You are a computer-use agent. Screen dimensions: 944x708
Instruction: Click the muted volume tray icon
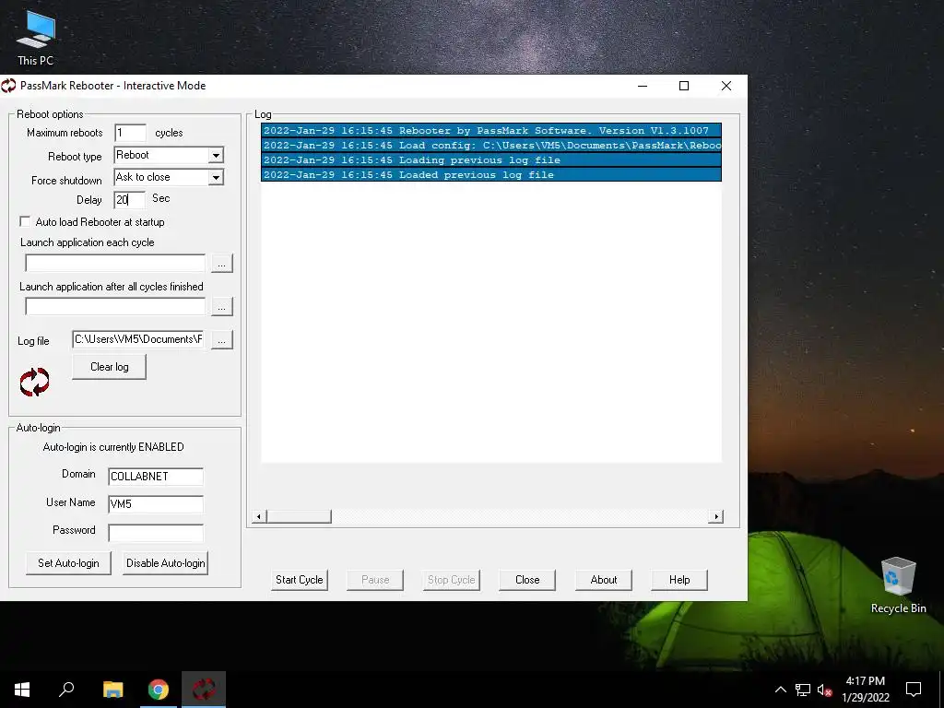pyautogui.click(x=824, y=690)
